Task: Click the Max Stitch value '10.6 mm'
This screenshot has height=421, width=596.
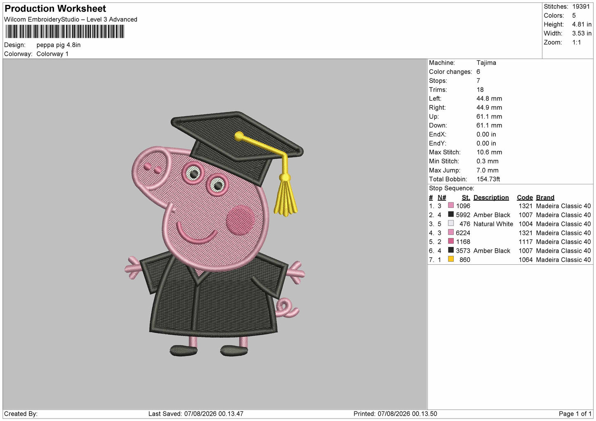Action: (x=489, y=152)
